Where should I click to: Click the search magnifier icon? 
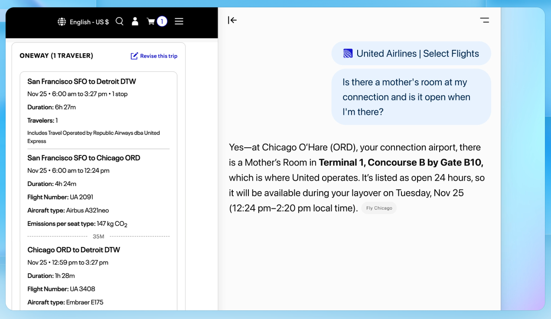coord(120,21)
